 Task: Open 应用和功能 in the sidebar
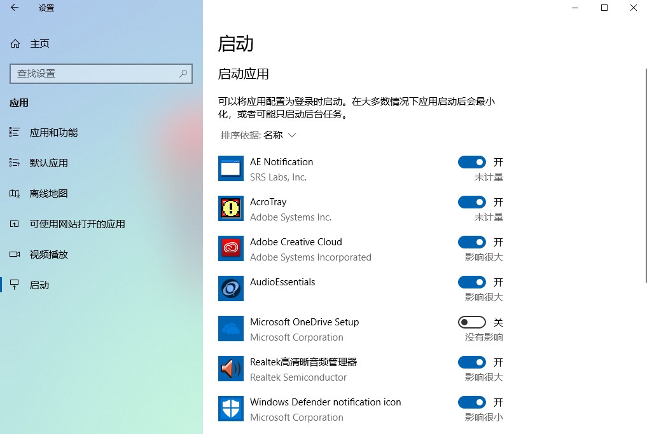tap(53, 133)
